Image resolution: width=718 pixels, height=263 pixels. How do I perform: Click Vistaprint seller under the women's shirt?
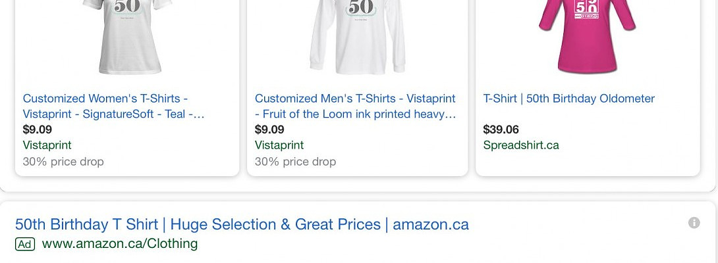(x=47, y=145)
